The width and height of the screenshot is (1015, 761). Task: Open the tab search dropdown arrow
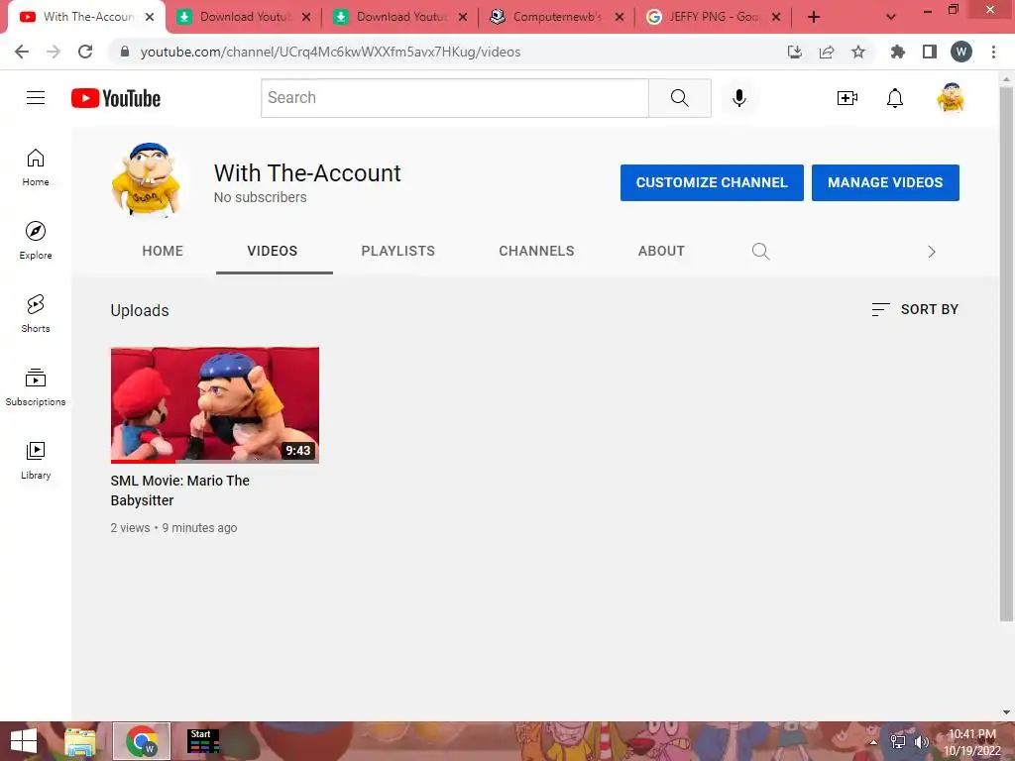[891, 17]
